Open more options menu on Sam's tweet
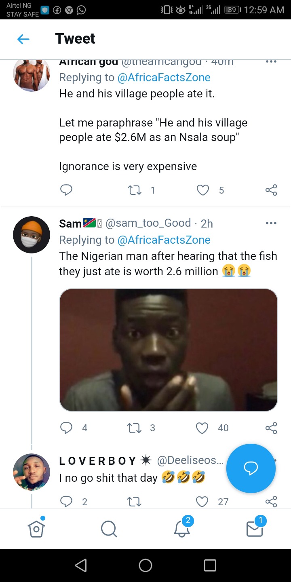 pyautogui.click(x=271, y=223)
